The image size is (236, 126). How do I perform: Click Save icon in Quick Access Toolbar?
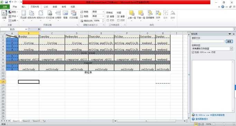(6, 2)
